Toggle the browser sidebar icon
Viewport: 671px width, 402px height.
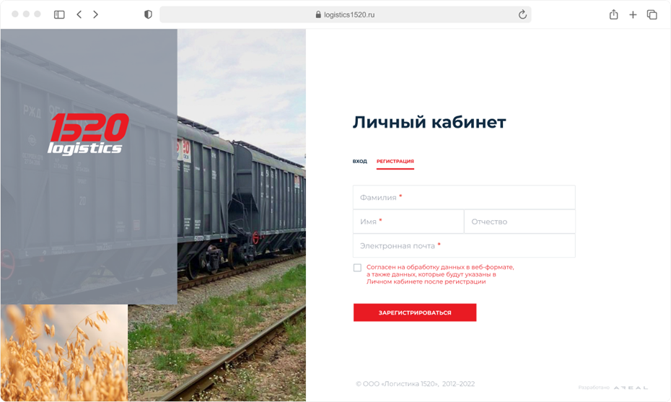(x=59, y=14)
